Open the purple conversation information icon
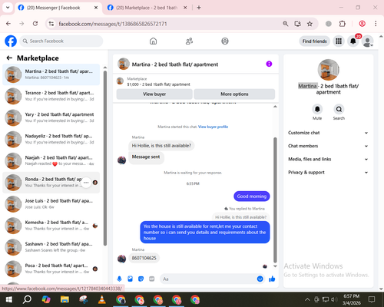 click(269, 64)
